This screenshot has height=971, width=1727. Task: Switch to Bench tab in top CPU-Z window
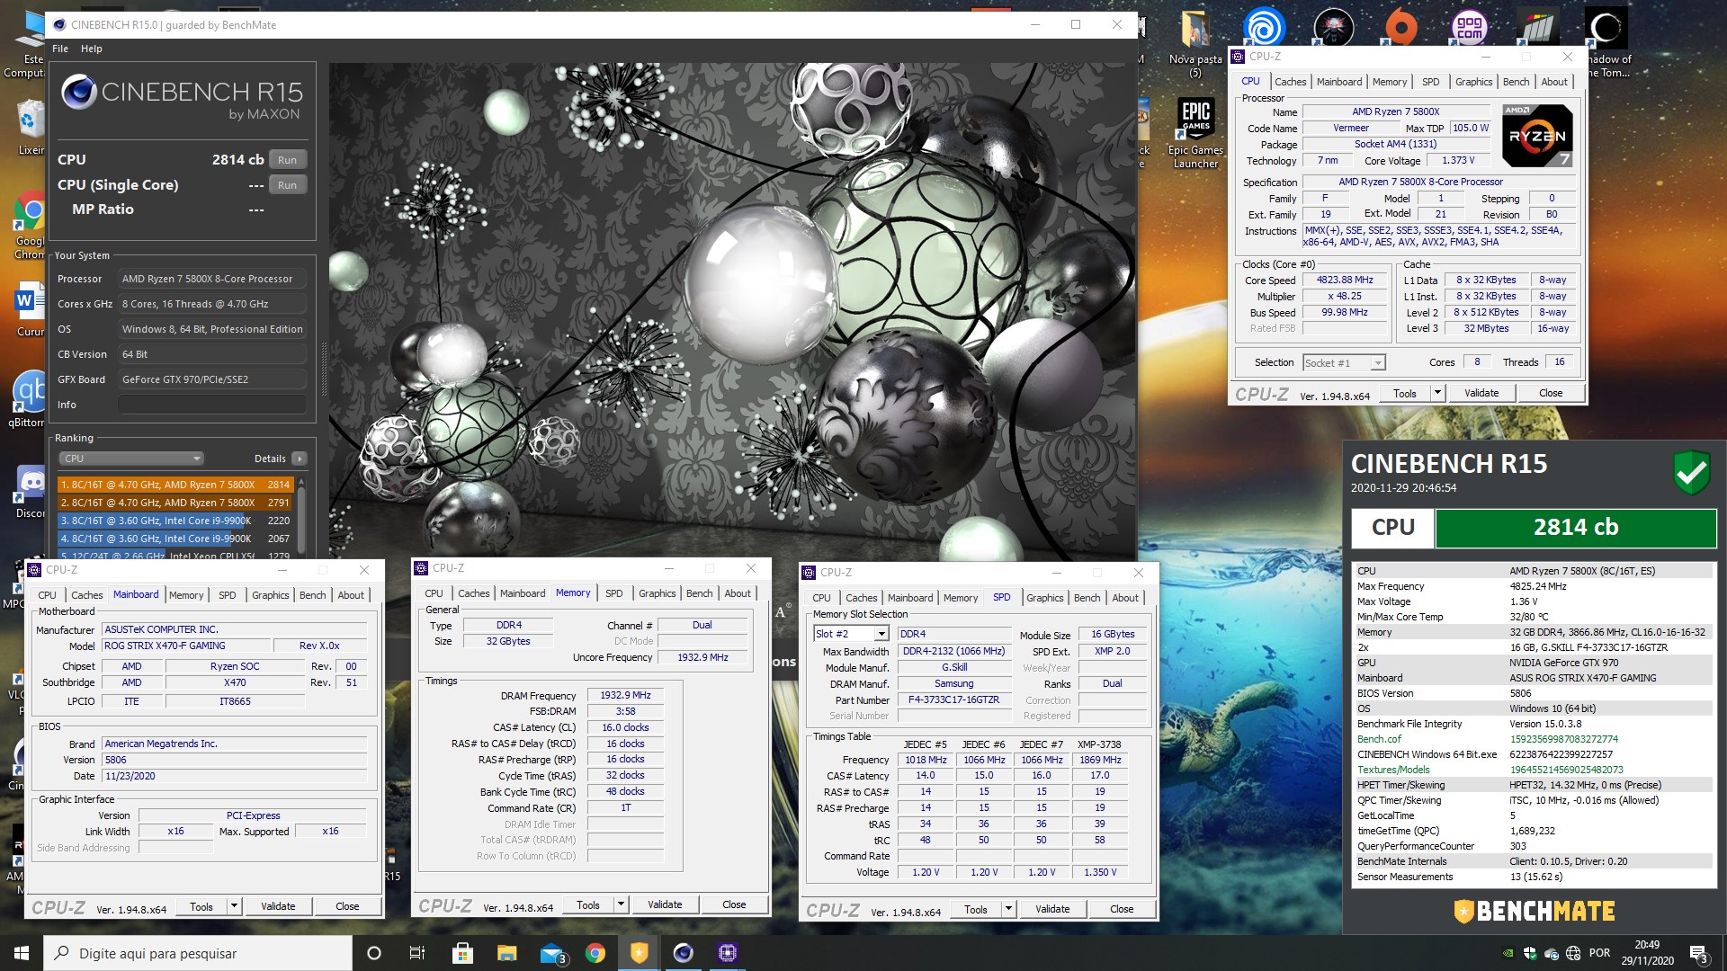(x=1516, y=82)
